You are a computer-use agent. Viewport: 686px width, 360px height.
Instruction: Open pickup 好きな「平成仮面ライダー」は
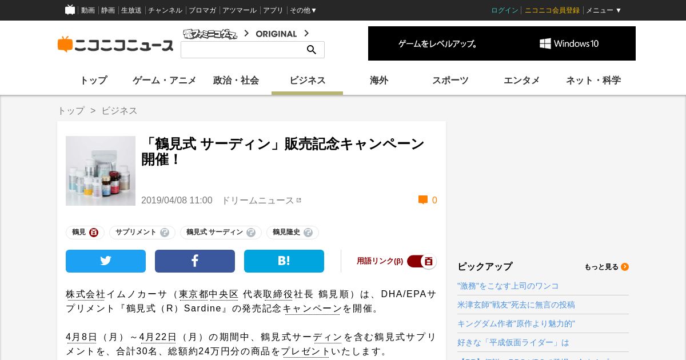click(513, 342)
